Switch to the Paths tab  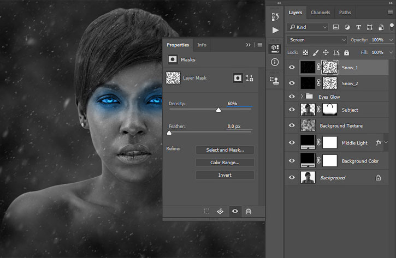[345, 13]
